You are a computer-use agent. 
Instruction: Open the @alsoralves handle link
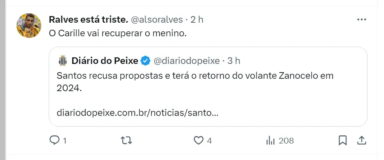(x=157, y=19)
